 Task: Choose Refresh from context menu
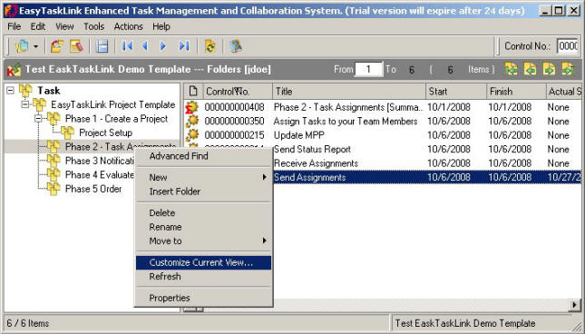coord(203,277)
